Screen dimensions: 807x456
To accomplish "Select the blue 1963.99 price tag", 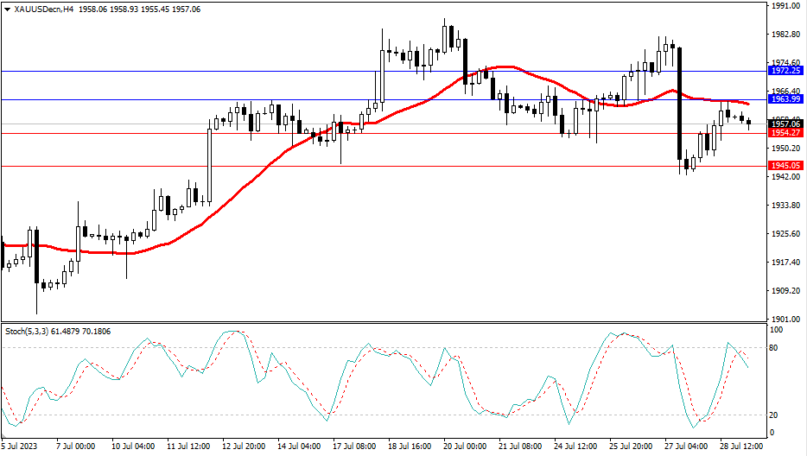I will point(785,99).
